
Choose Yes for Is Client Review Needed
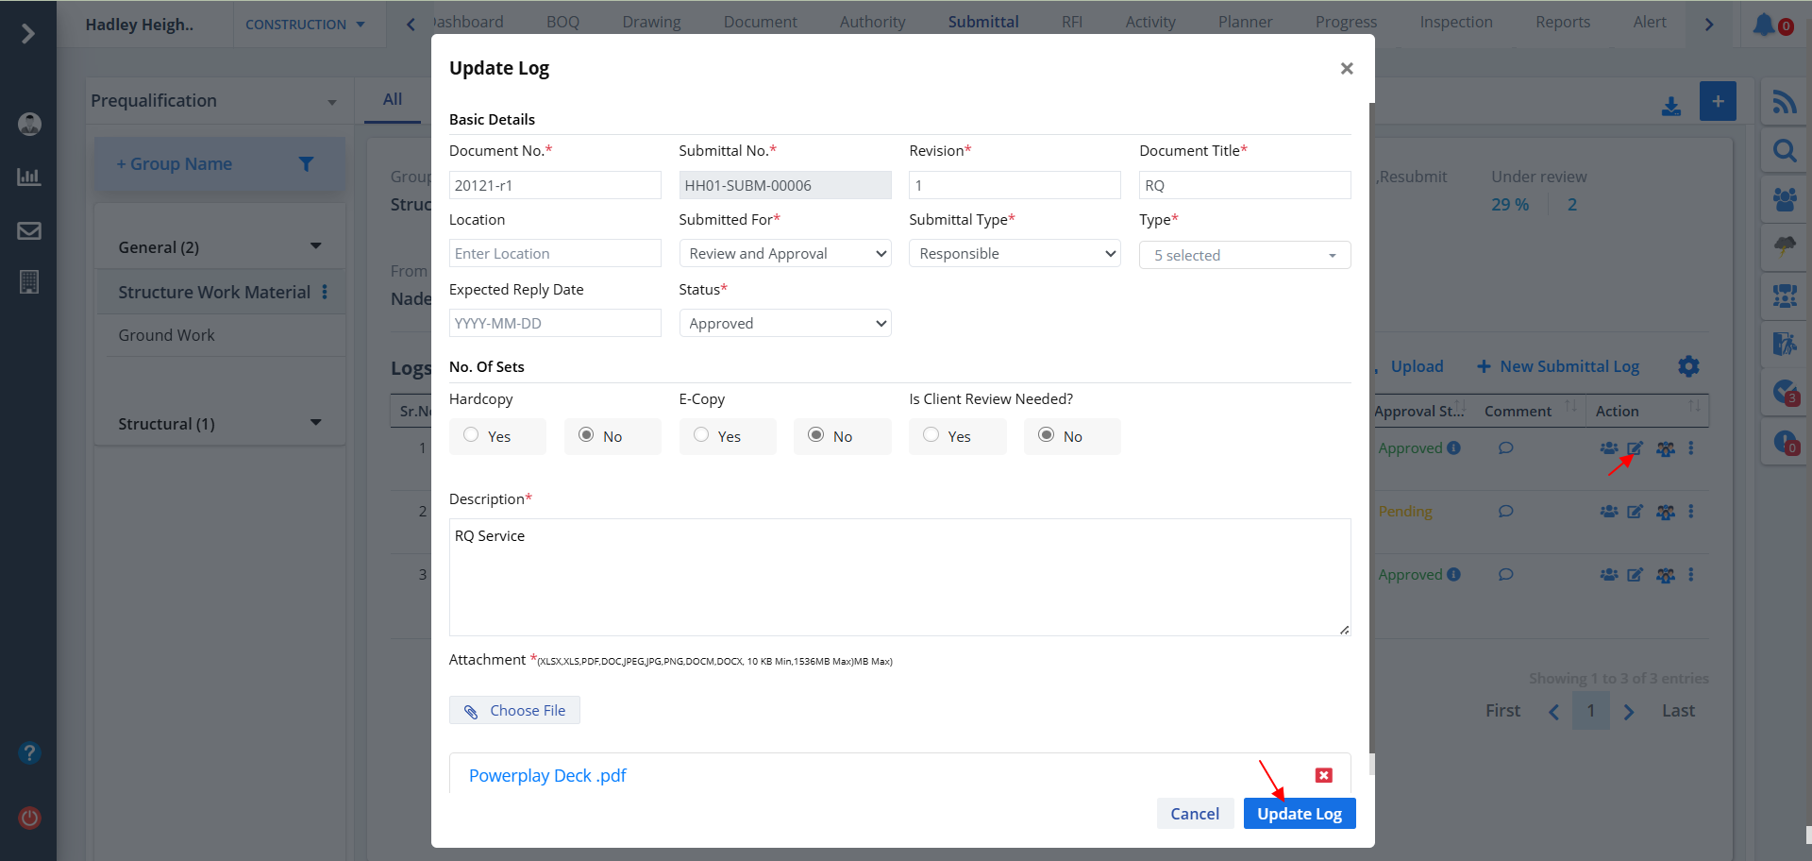point(931,435)
